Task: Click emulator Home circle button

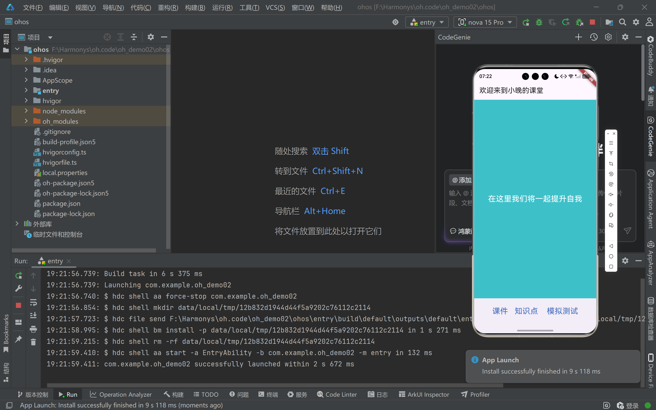Action: pos(611,256)
